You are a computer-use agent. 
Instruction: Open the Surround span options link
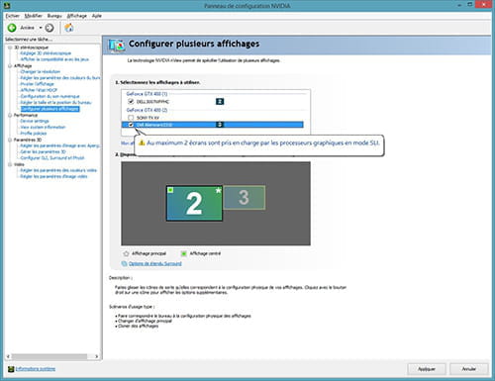click(x=155, y=263)
